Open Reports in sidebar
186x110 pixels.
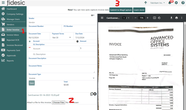click(10, 61)
